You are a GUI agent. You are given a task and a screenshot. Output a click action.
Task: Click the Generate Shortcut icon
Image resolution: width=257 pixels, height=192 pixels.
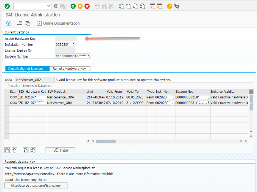[x=159, y=6]
